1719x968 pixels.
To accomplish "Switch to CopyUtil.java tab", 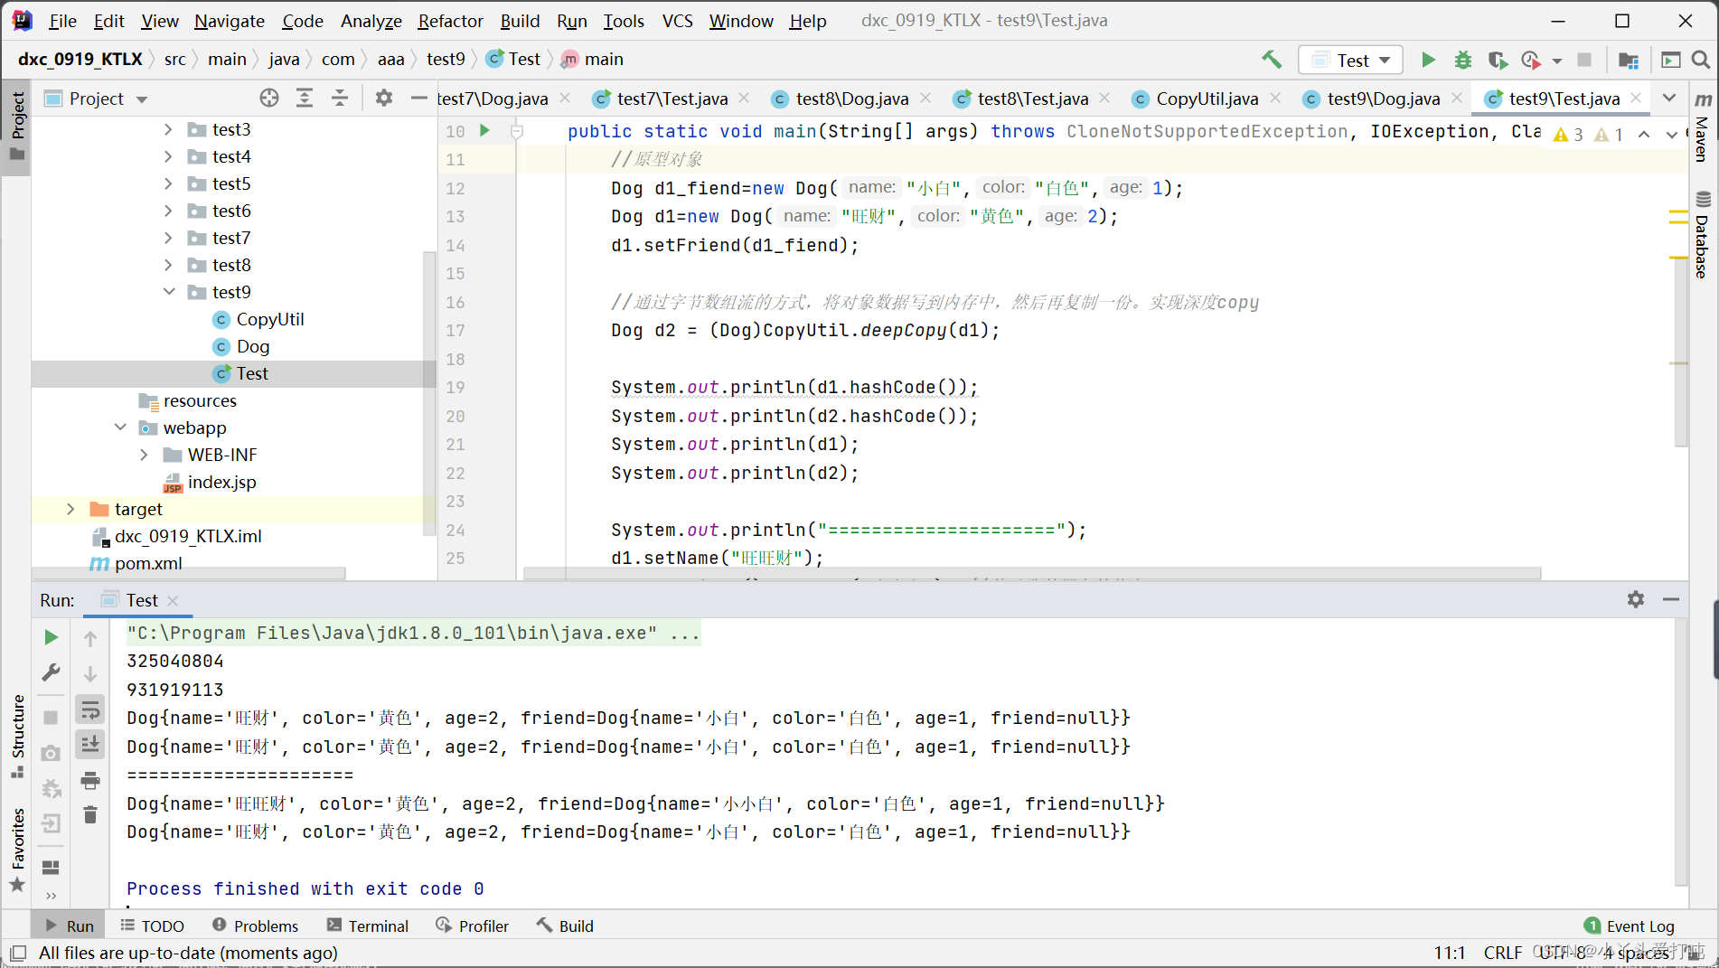I will click(1206, 99).
